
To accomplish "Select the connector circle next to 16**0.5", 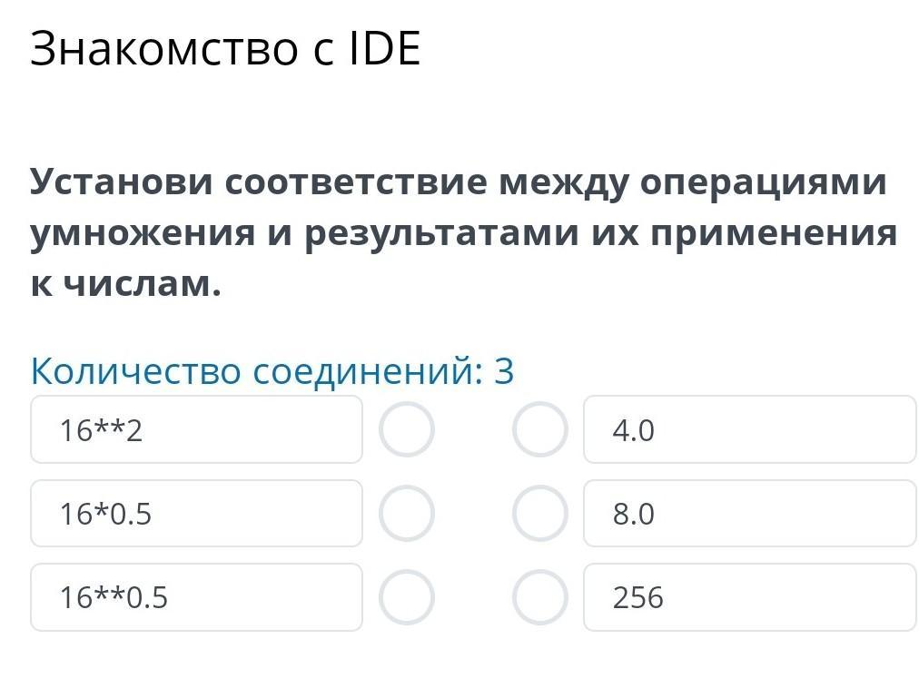I will click(407, 597).
